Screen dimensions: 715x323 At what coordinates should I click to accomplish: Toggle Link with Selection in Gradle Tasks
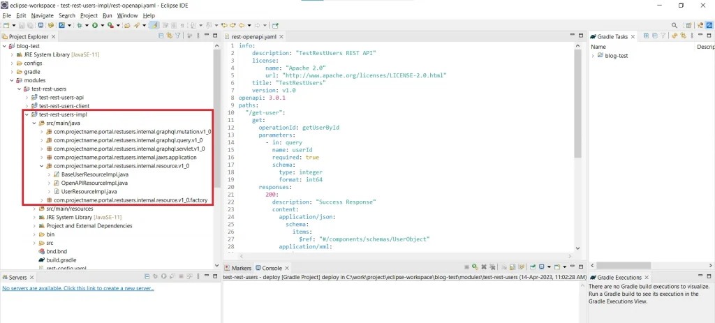point(683,36)
